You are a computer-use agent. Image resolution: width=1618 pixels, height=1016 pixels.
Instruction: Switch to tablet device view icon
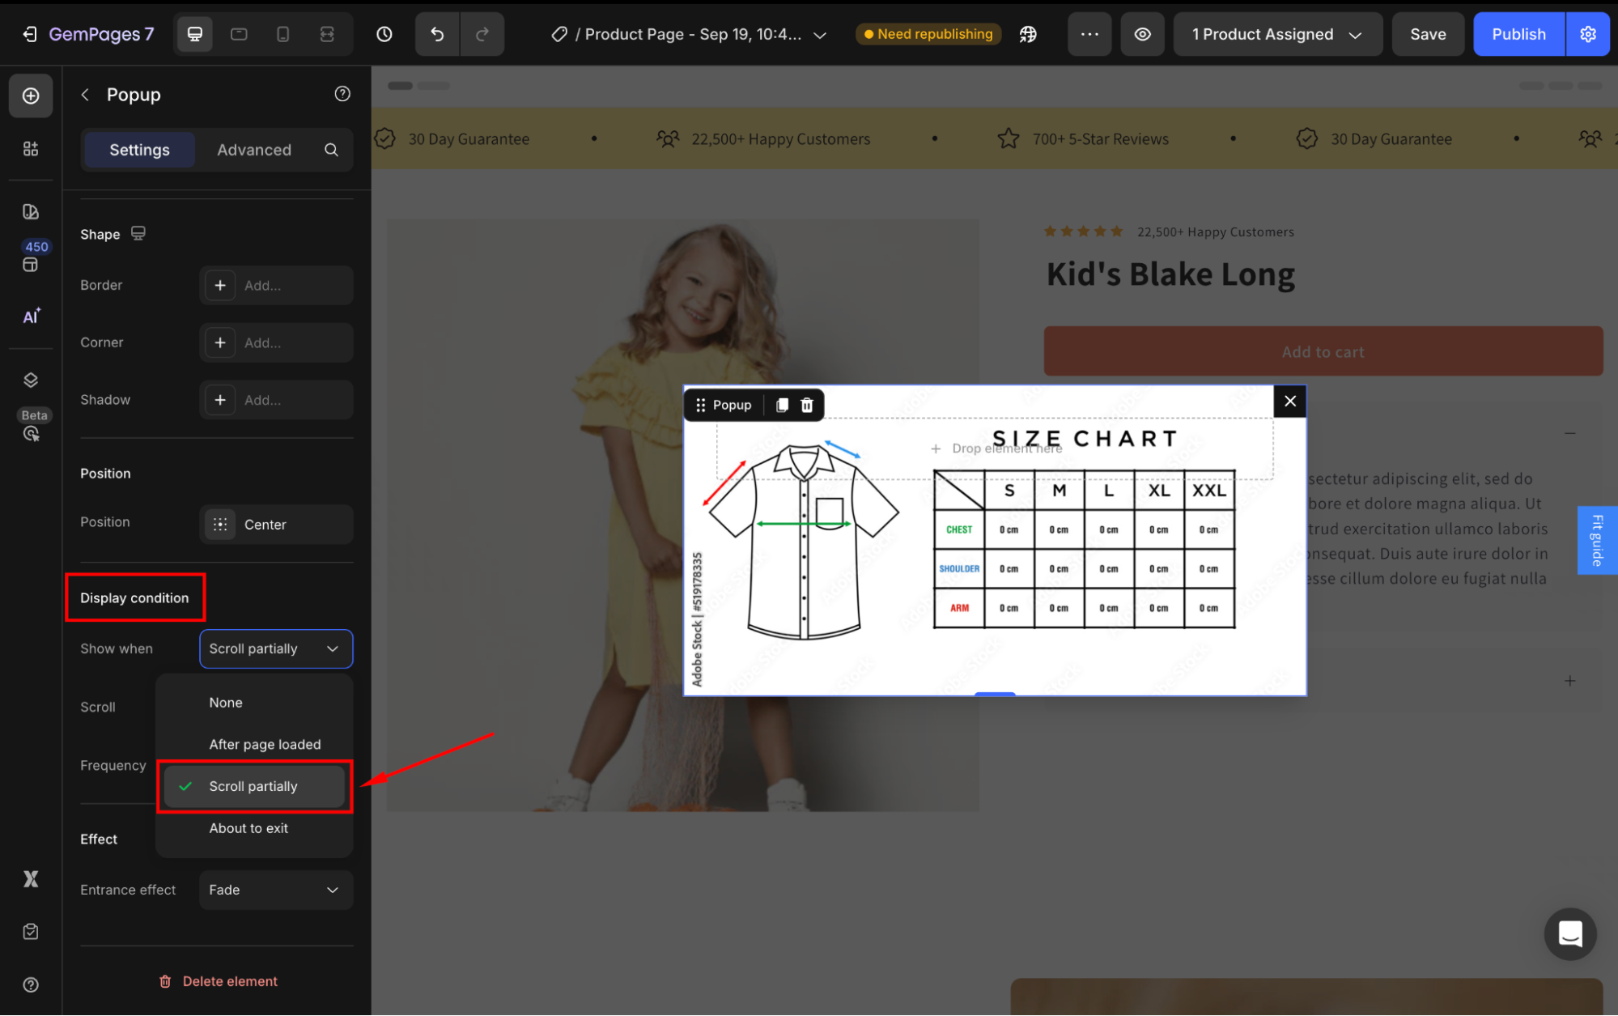pos(239,34)
